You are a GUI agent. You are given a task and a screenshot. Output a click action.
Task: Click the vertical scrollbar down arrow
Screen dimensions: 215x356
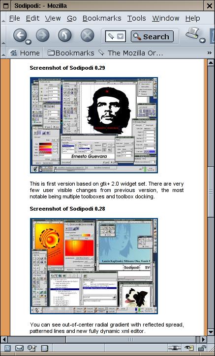211,332
